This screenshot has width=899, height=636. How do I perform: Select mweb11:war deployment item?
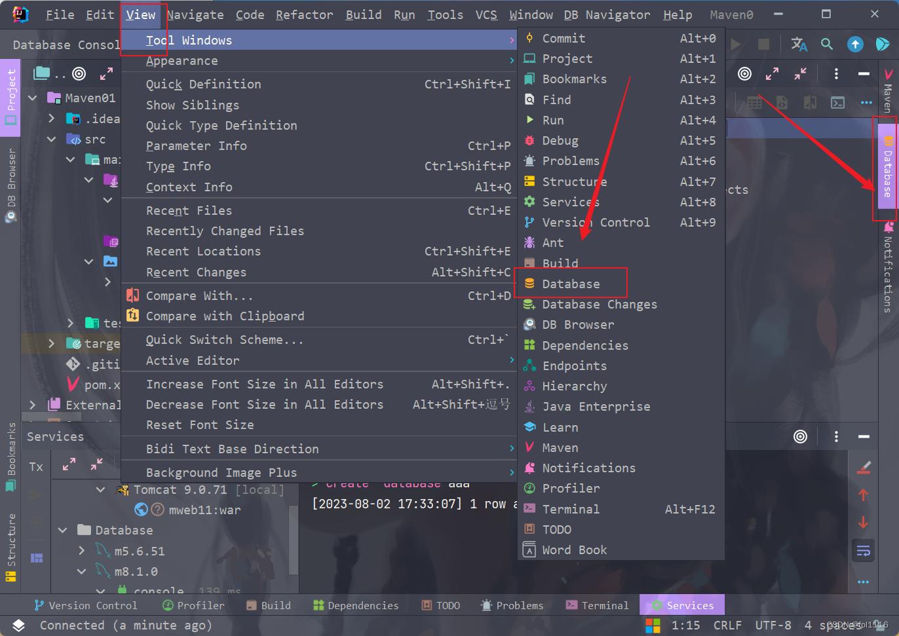pos(205,510)
